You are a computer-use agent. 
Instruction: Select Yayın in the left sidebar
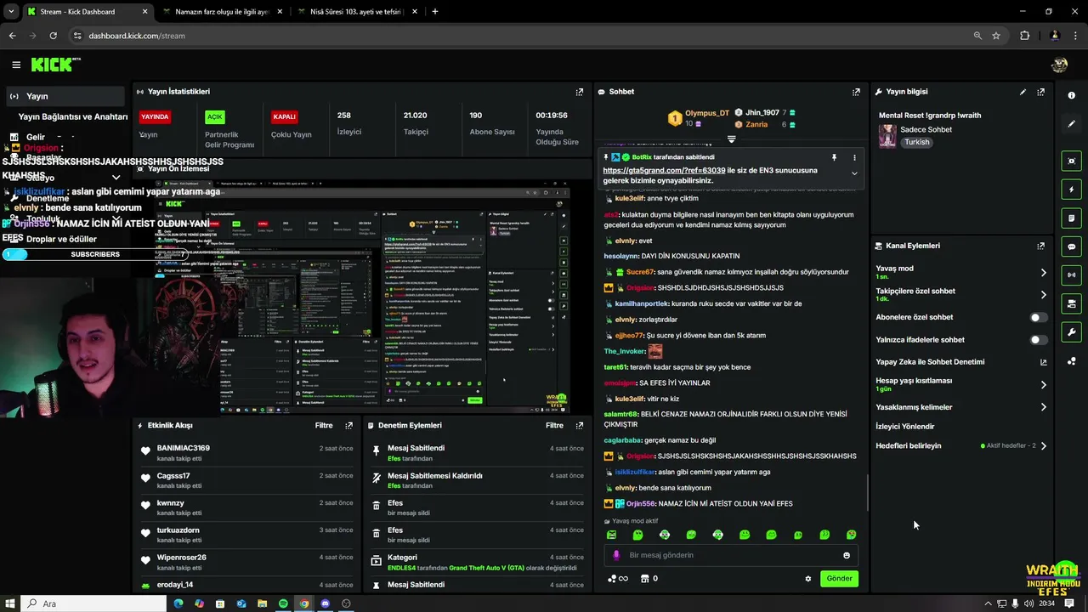click(x=65, y=96)
